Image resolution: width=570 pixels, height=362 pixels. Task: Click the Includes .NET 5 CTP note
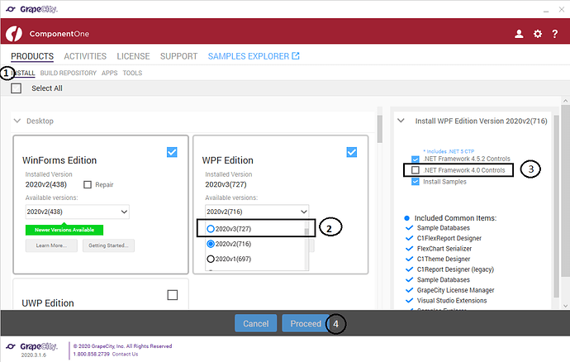click(449, 151)
